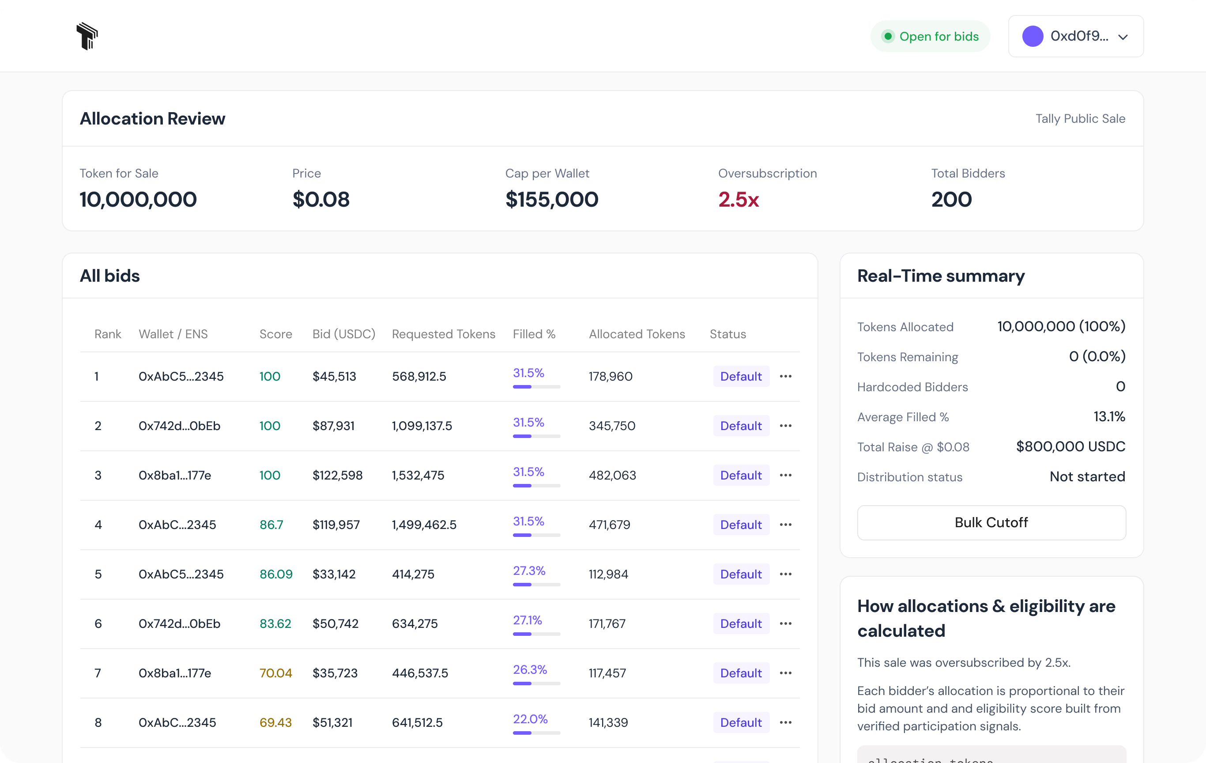Expand the wallet account dropdown 0xdOf9

1076,36
